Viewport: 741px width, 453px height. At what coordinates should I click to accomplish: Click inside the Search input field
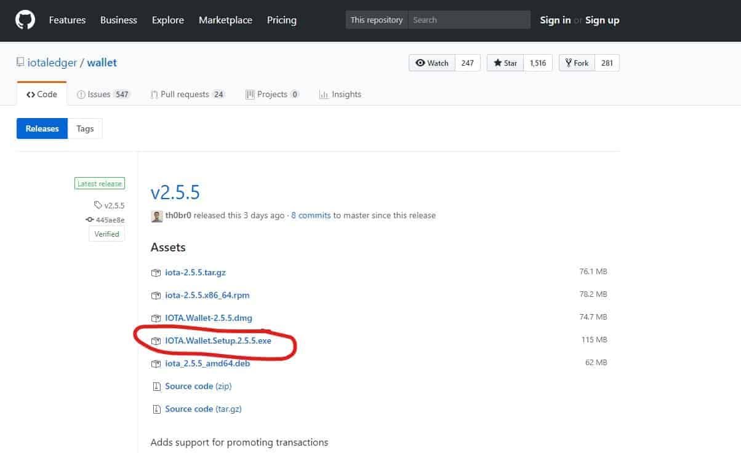[x=468, y=19]
